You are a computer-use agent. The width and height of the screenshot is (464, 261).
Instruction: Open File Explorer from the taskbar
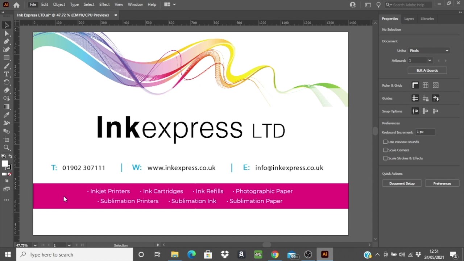tap(175, 254)
